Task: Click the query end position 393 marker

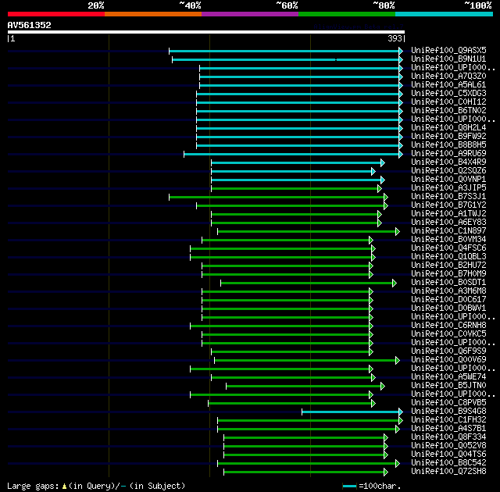Action: [x=395, y=38]
